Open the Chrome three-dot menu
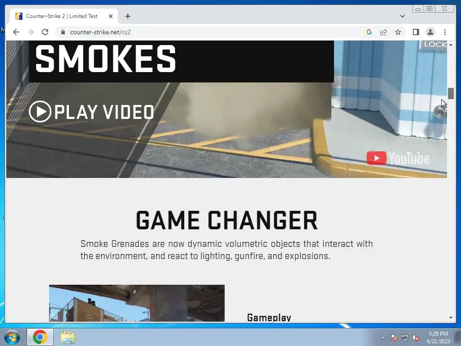The image size is (461, 346). (445, 32)
